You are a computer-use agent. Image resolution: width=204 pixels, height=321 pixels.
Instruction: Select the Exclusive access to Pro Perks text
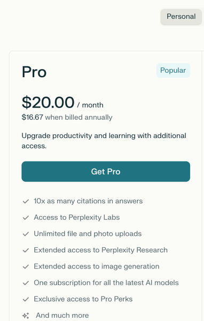(83, 299)
